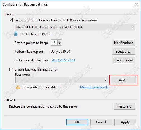Uncheck Enable configuration backup to repository
This screenshot has width=141, height=130.
(11, 20)
